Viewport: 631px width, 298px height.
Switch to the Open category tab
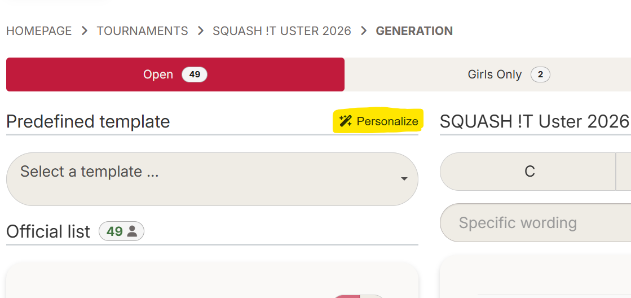pos(158,74)
